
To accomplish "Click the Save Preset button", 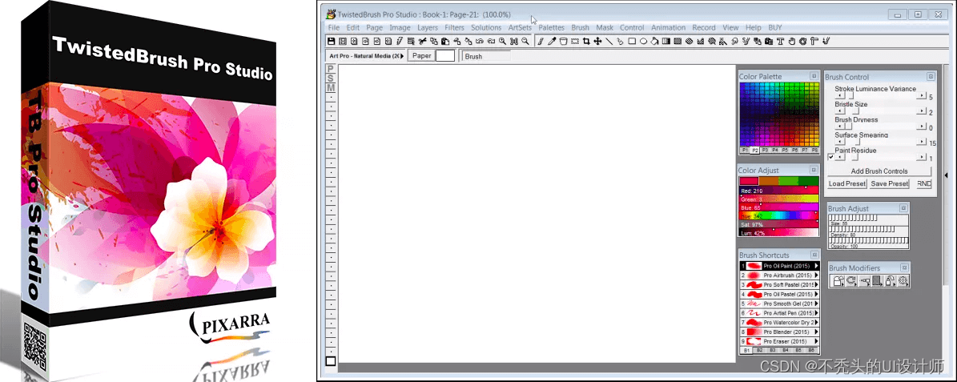I will (890, 183).
